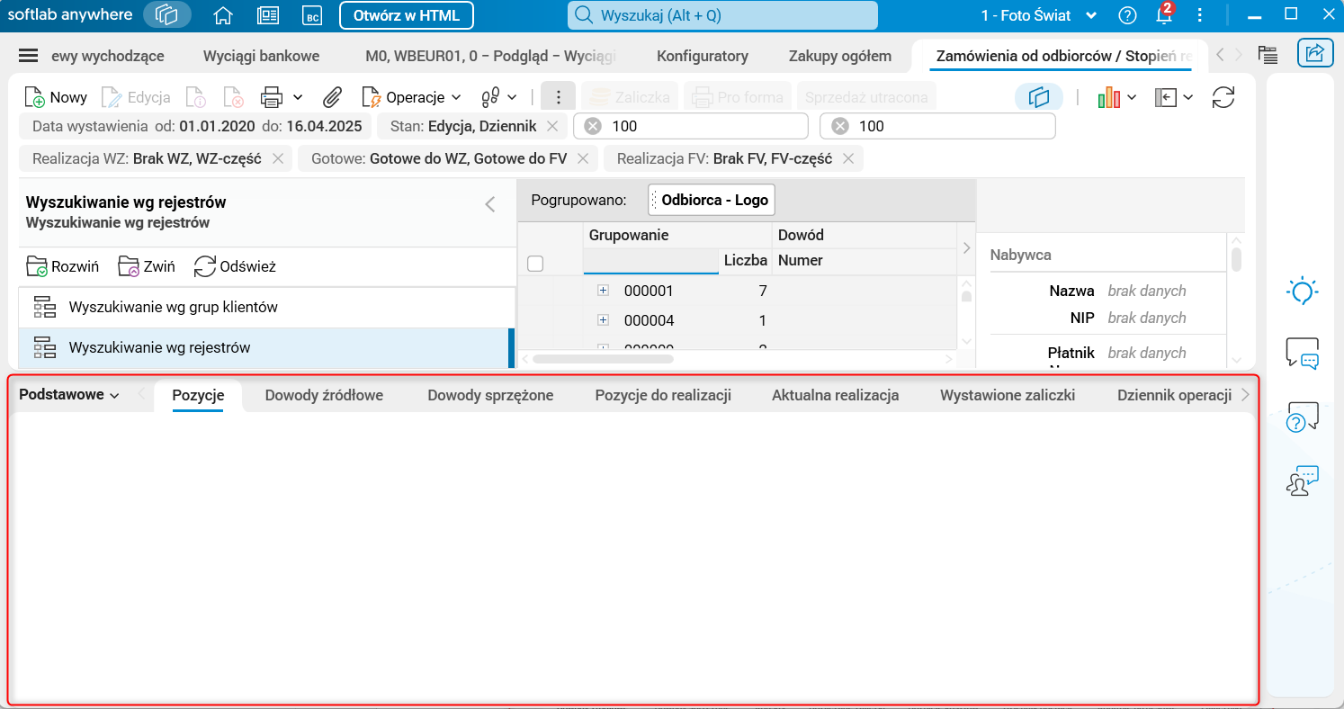Click the lightbulb icon in right sidebar
1344x709 pixels.
pos(1303,291)
